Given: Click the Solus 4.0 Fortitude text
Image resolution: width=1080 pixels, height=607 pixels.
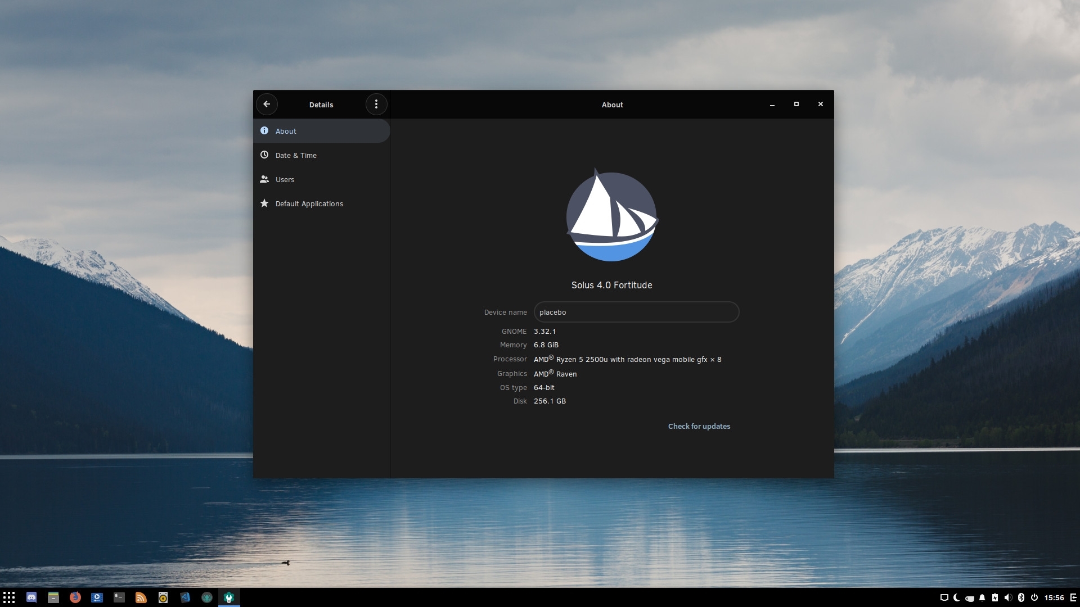Looking at the screenshot, I should pos(612,285).
